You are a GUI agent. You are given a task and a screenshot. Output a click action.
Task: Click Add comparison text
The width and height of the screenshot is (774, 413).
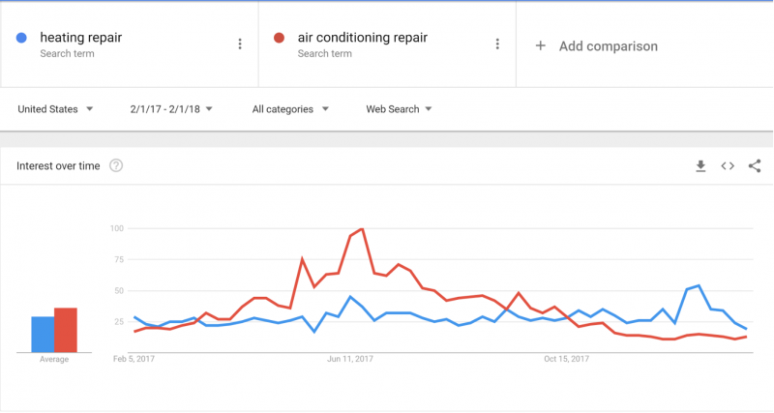[x=609, y=46]
